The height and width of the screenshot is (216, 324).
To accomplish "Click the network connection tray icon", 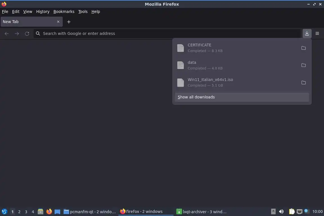I will tap(300, 211).
